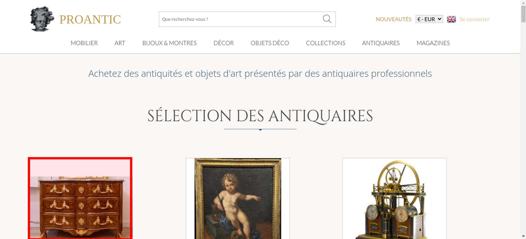This screenshot has height=239, width=526.
Task: Click the magnifying glass search icon
Action: coord(327,19)
